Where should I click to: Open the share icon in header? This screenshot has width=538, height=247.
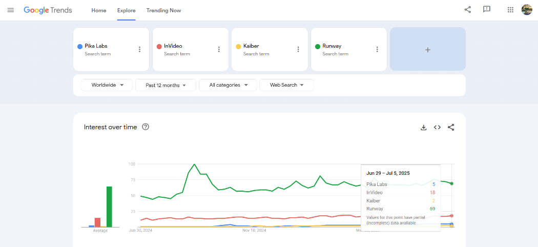(x=468, y=10)
